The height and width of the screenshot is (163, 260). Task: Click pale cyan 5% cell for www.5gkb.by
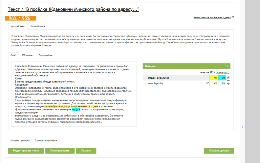(x=222, y=83)
